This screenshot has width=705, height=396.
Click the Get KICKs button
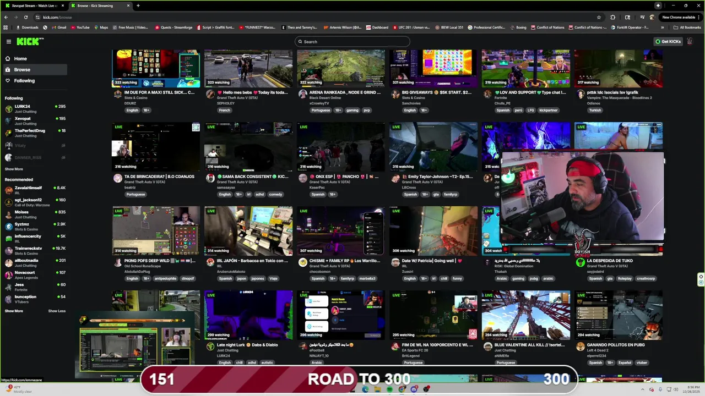point(668,41)
